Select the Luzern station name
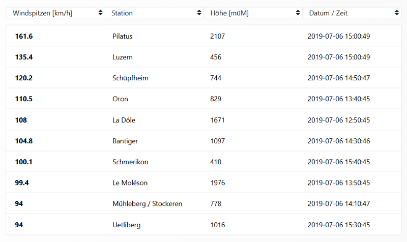 (x=123, y=57)
